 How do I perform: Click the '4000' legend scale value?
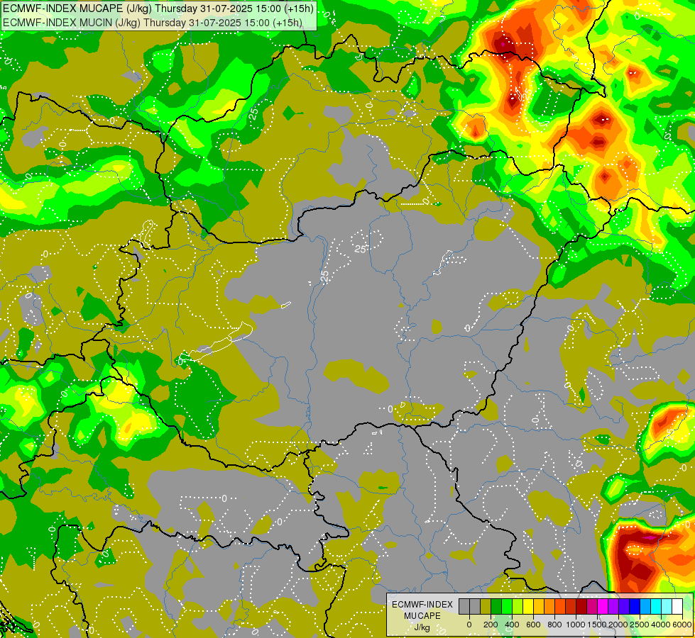(x=661, y=625)
